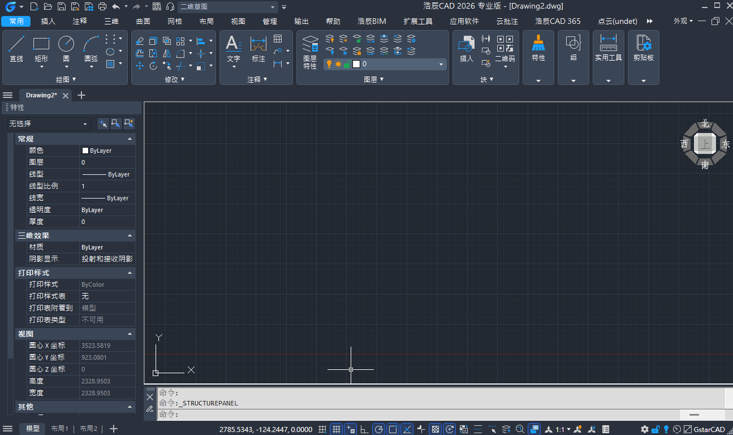Click the headset support icon in title bar
Image resolution: width=733 pixels, height=435 pixels.
(170, 6)
